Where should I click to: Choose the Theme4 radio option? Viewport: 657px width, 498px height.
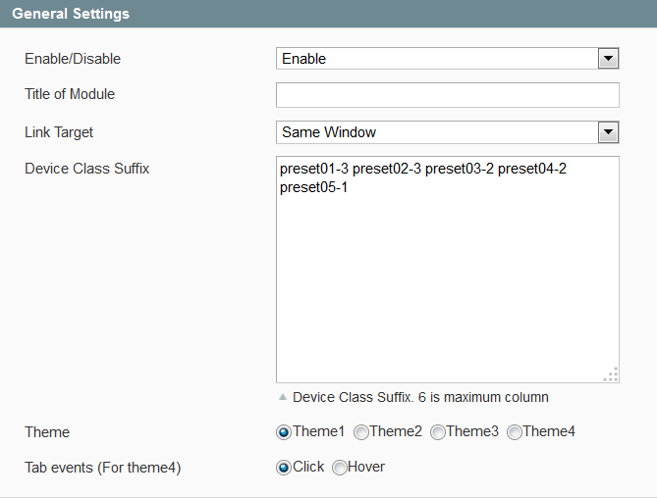pyautogui.click(x=515, y=432)
